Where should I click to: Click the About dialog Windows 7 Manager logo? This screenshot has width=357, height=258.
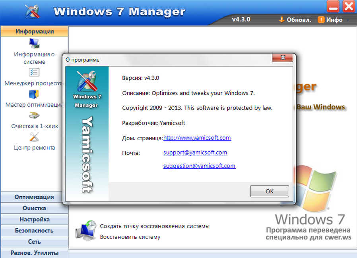pos(87,81)
